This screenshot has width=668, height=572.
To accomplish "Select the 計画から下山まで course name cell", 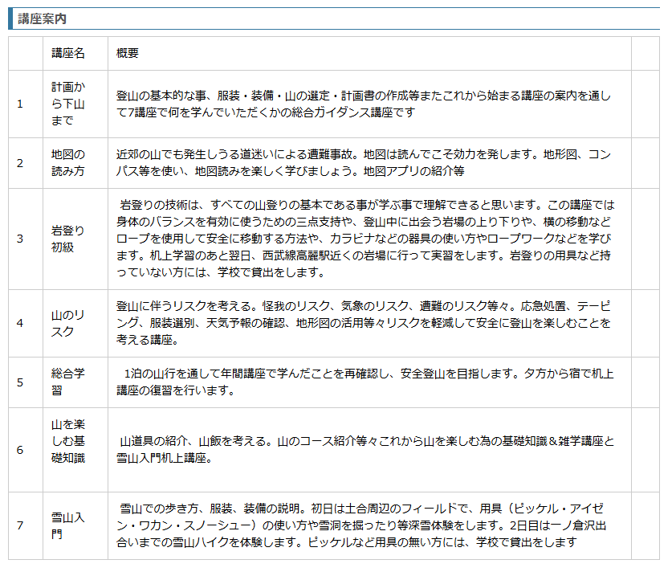I will pyautogui.click(x=68, y=104).
